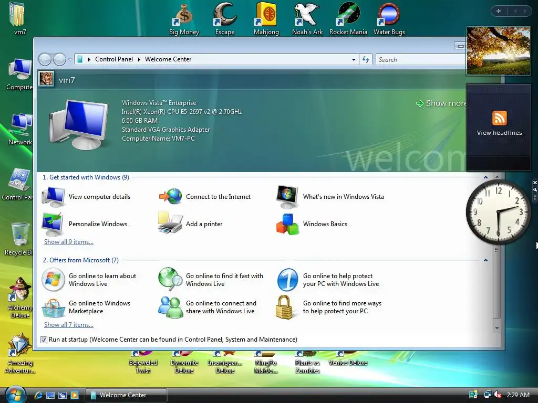This screenshot has width=538, height=403.
Task: Expand arrow before Welcome Center breadcrumb
Action: tap(139, 59)
